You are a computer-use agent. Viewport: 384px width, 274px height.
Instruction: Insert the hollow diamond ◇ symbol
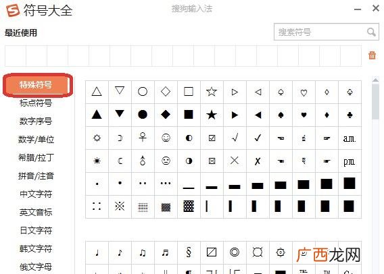[x=166, y=92]
